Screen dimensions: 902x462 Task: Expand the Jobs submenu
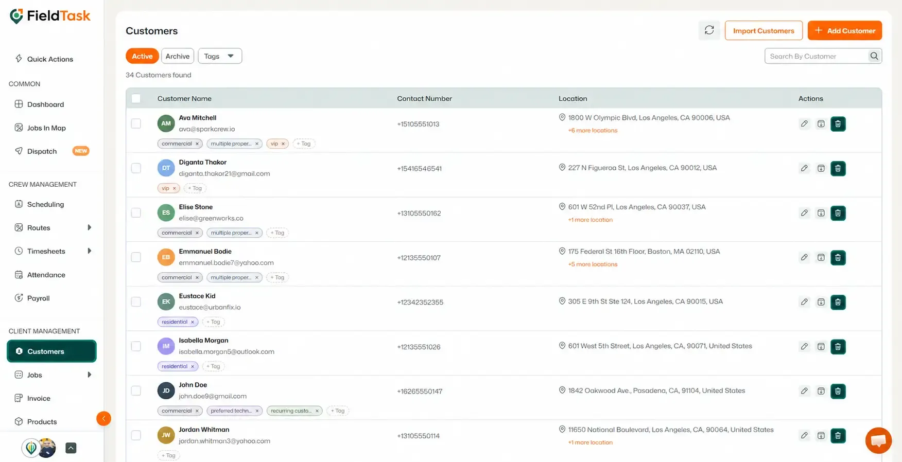point(90,375)
